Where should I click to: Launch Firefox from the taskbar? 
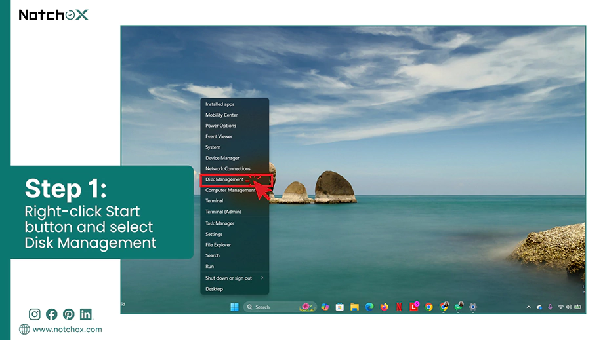pos(385,307)
